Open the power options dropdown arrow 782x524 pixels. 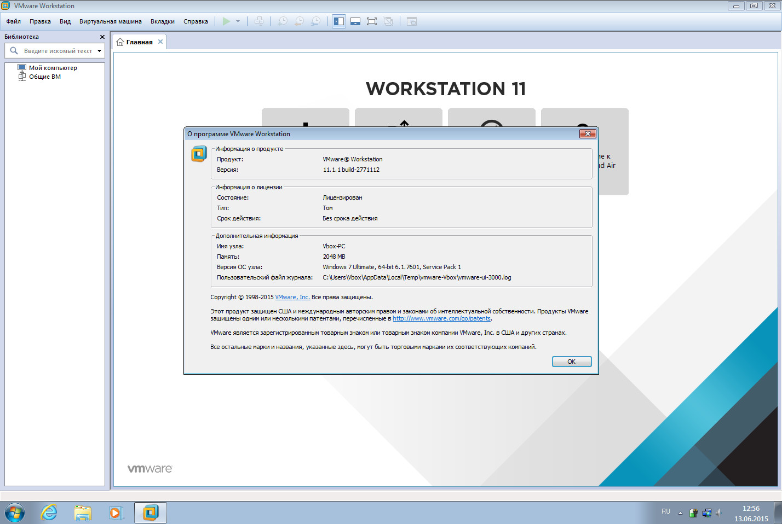pos(238,21)
